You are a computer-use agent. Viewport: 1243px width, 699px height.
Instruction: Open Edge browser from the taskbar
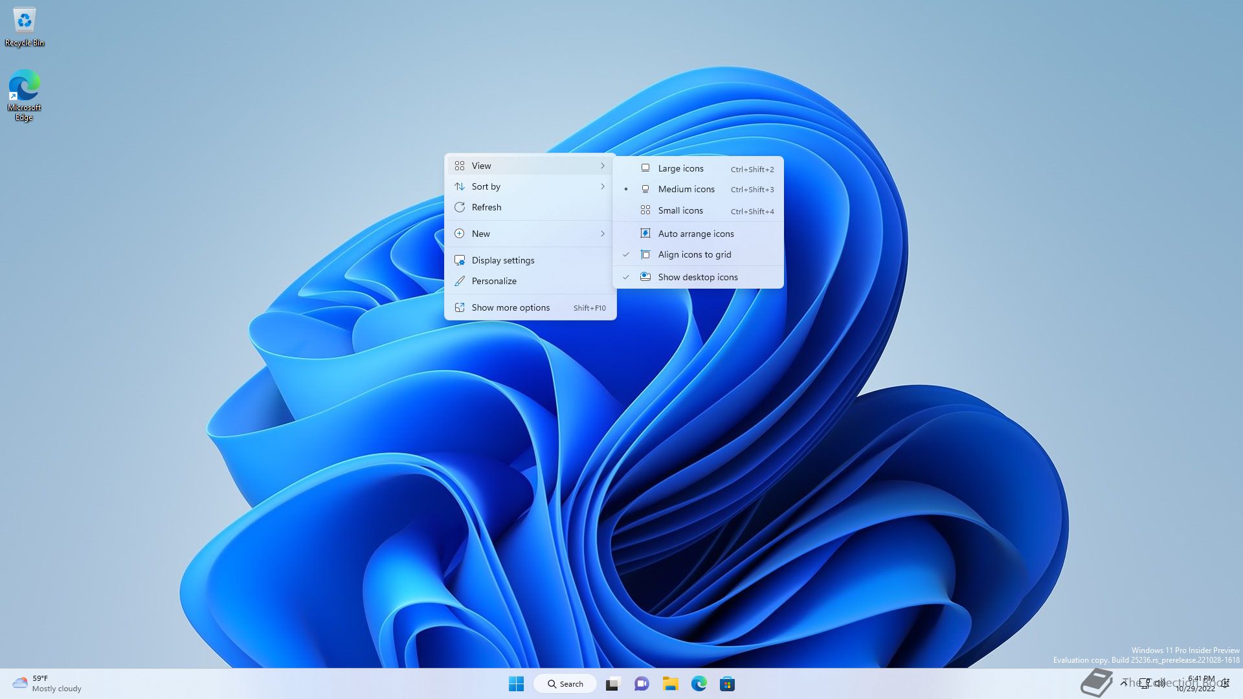[699, 683]
